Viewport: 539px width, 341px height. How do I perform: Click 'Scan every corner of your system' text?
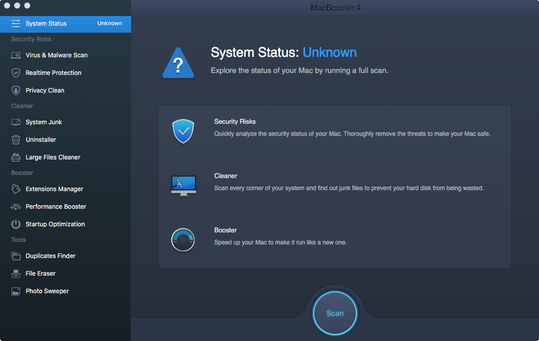(349, 188)
